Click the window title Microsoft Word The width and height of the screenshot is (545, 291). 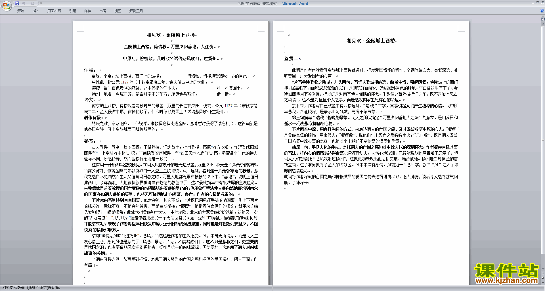pos(295,3)
